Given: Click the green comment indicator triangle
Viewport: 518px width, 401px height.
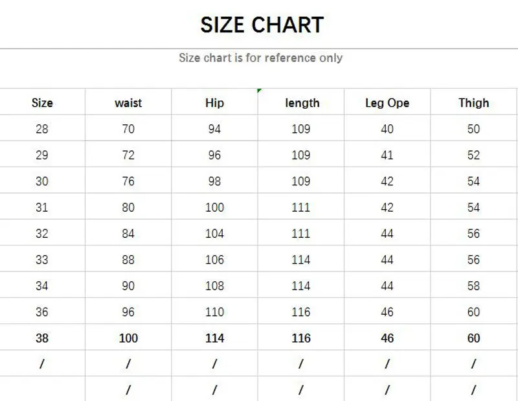Looking at the screenshot, I should point(260,91).
